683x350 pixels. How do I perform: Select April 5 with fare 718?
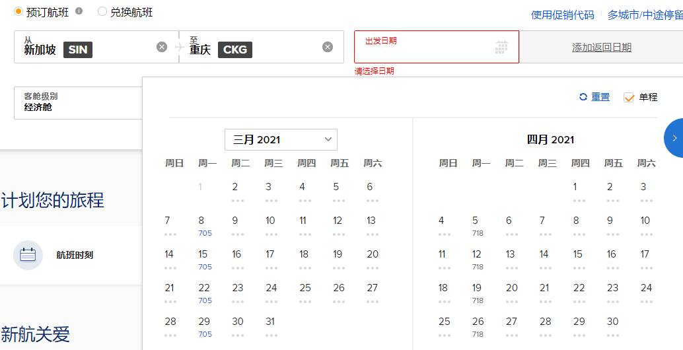(478, 226)
